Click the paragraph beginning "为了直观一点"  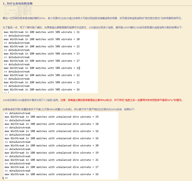point(93,27)
